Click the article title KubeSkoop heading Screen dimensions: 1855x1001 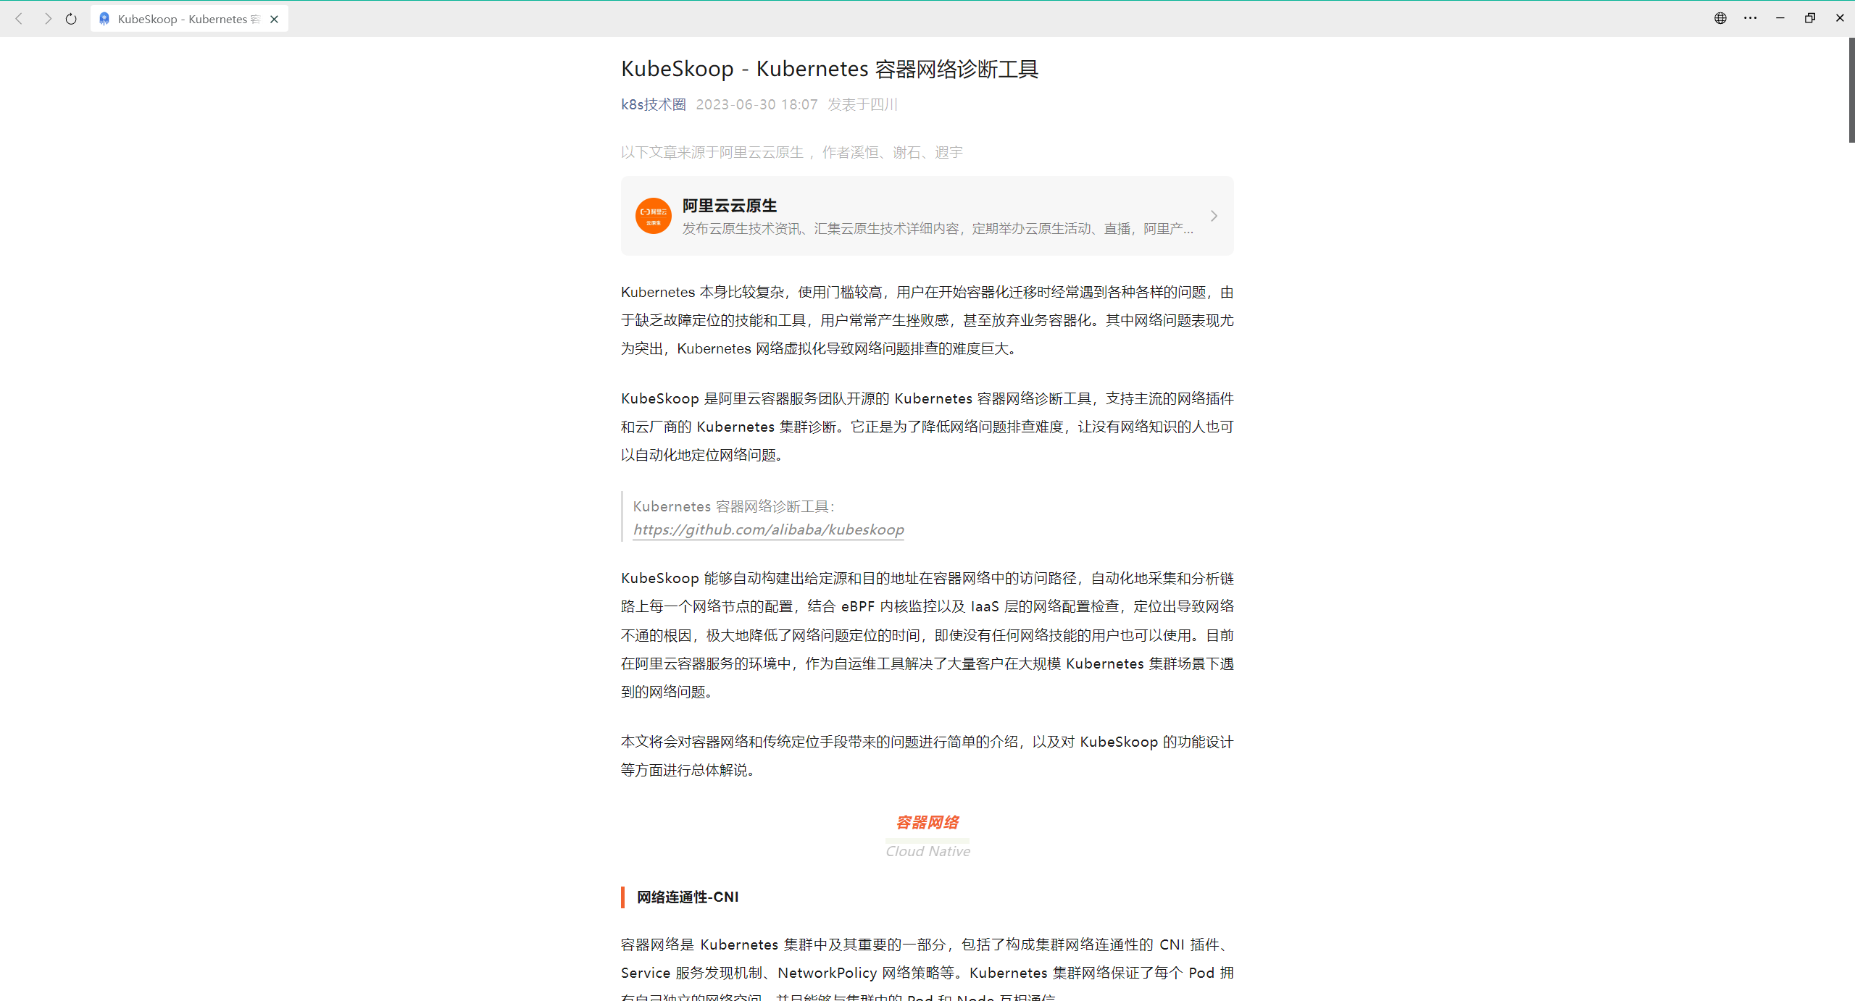click(x=830, y=69)
